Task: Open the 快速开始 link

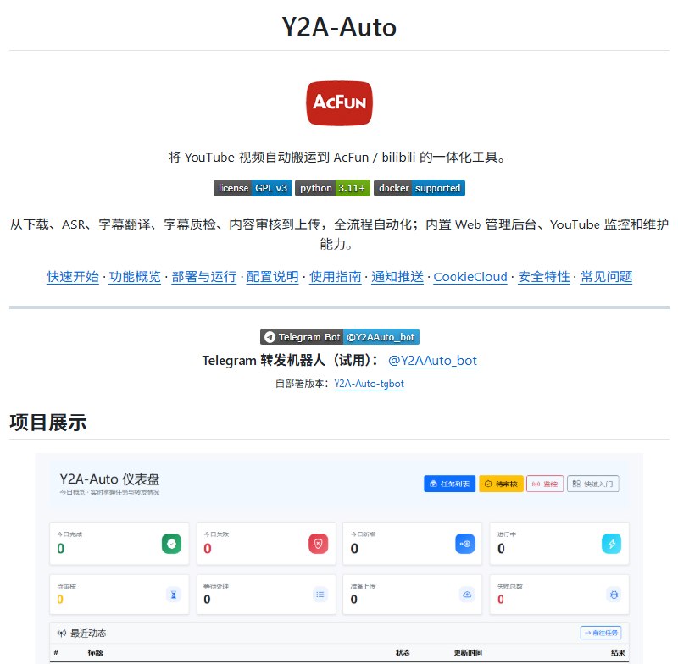Action: [73, 276]
